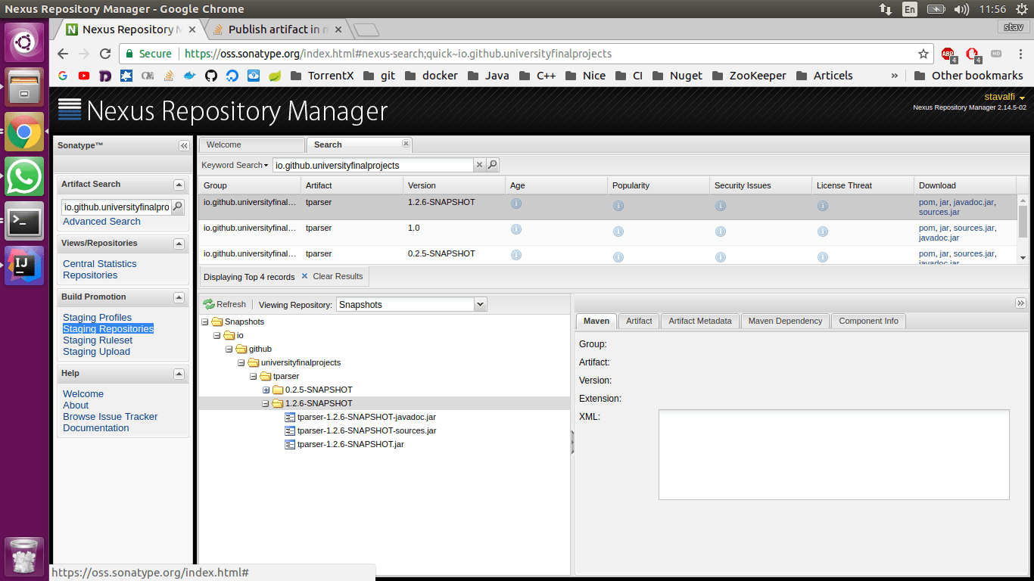Open the Adblock Plus extension
This screenshot has height=581, width=1034.
(x=948, y=54)
